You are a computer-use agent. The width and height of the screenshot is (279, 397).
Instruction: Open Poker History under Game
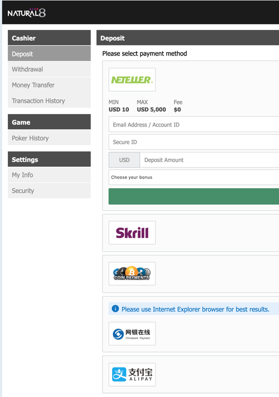point(49,138)
